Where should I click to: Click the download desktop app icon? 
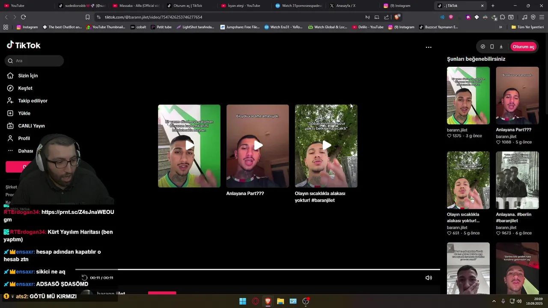[501, 47]
